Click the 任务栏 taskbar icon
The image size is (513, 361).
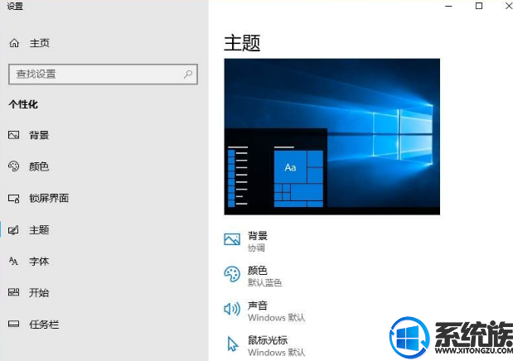[x=14, y=324]
